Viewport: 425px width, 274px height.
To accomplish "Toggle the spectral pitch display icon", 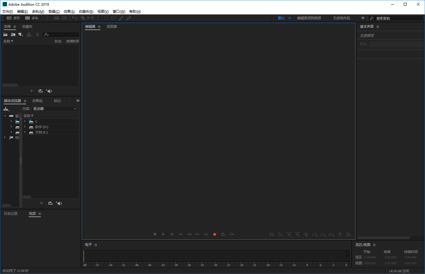I will coord(64,18).
